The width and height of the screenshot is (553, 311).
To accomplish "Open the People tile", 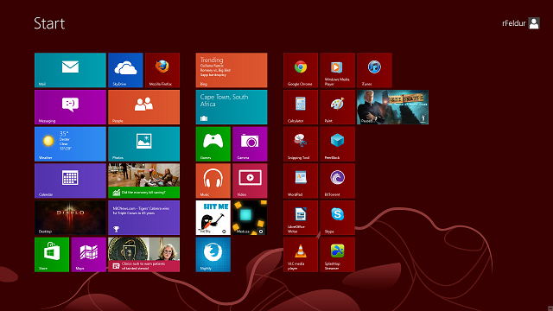I will 144,107.
